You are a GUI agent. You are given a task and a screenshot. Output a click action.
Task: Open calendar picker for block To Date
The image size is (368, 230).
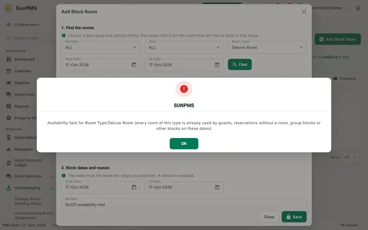217,187
